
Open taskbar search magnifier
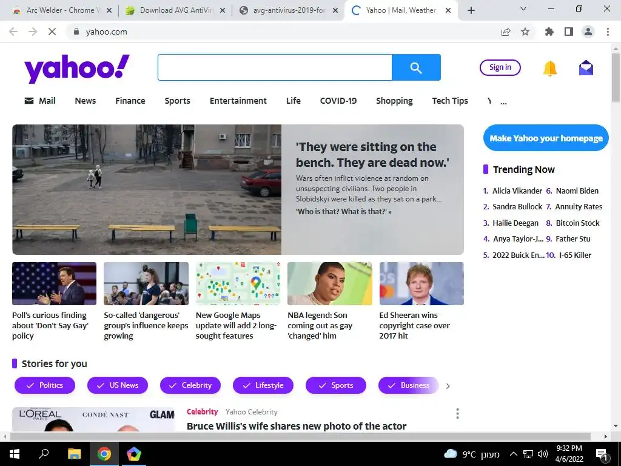(x=44, y=454)
